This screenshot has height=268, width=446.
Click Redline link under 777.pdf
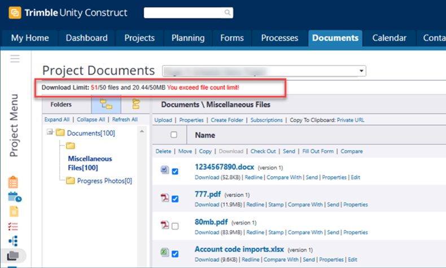tap(256, 204)
